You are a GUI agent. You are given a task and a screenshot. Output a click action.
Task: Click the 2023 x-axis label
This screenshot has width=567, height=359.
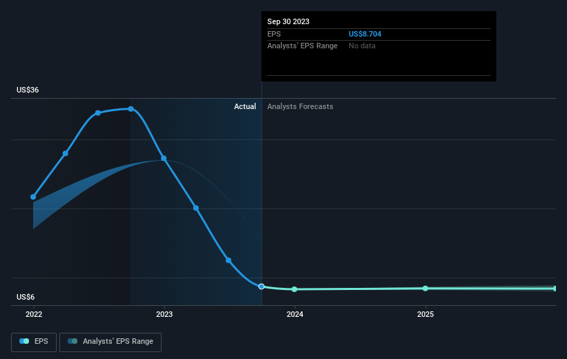pyautogui.click(x=164, y=314)
